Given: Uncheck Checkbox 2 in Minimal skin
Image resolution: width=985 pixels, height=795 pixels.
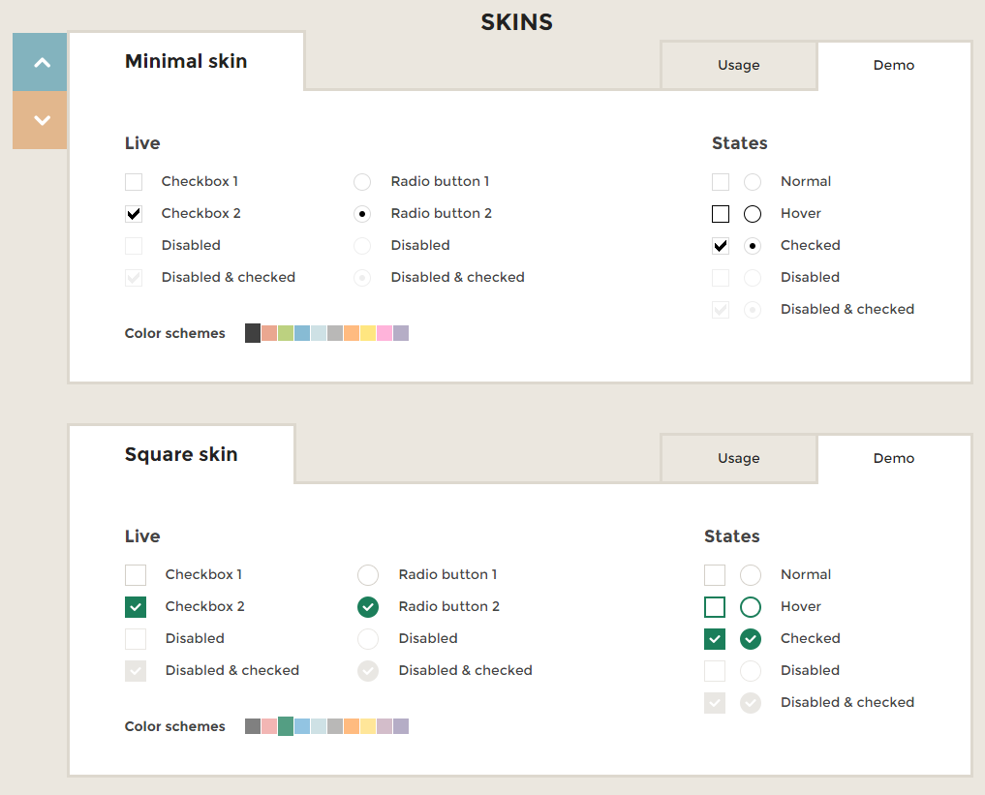Looking at the screenshot, I should tap(134, 214).
